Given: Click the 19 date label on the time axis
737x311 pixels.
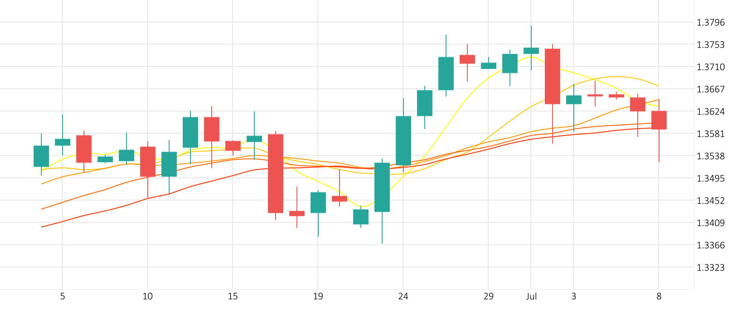Looking at the screenshot, I should click(x=318, y=297).
